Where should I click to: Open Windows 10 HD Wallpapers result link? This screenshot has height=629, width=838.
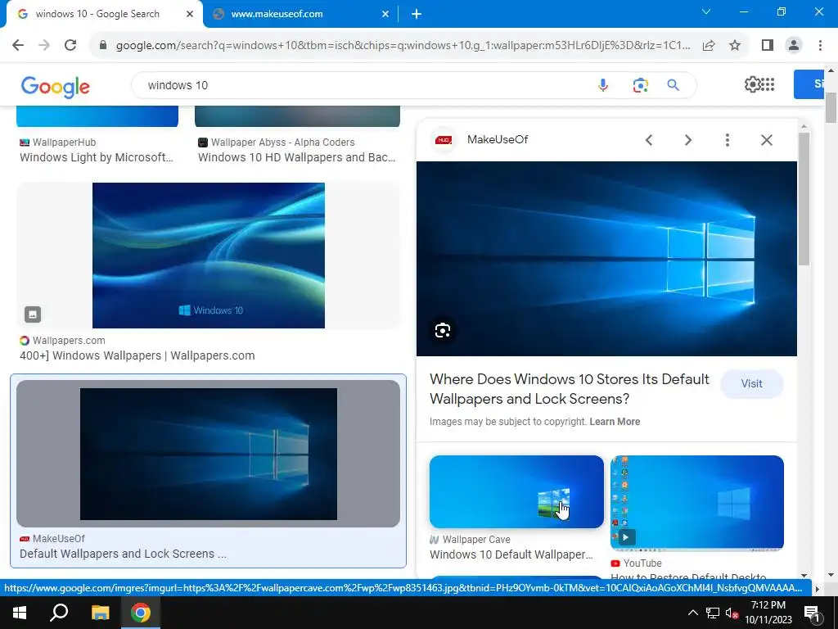296,157
